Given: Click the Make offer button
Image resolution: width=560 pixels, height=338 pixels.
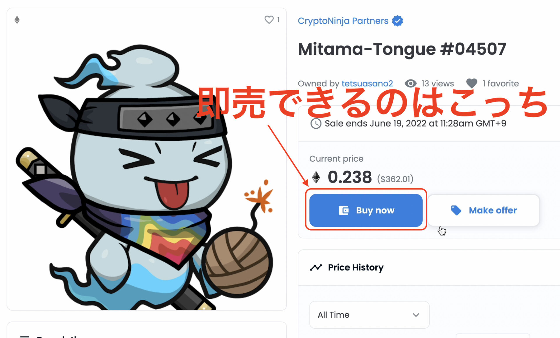Looking at the screenshot, I should [484, 210].
